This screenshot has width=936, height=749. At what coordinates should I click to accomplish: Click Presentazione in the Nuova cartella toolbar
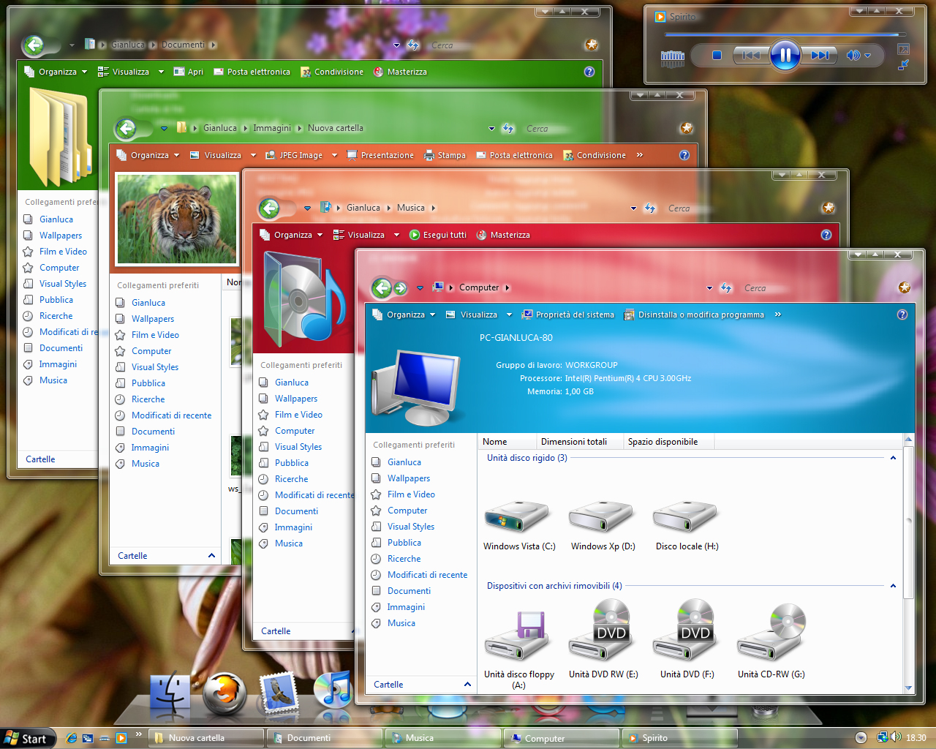(380, 155)
